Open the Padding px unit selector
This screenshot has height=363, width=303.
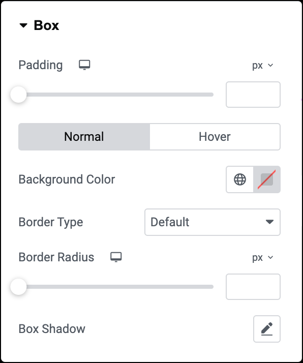tap(263, 66)
